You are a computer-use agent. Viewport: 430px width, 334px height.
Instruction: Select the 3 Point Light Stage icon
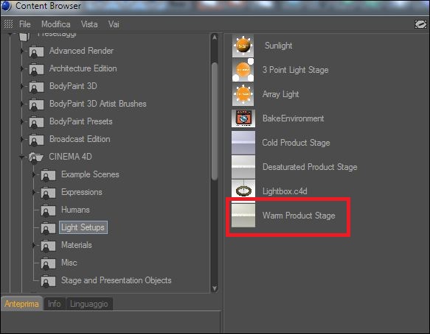pos(243,70)
